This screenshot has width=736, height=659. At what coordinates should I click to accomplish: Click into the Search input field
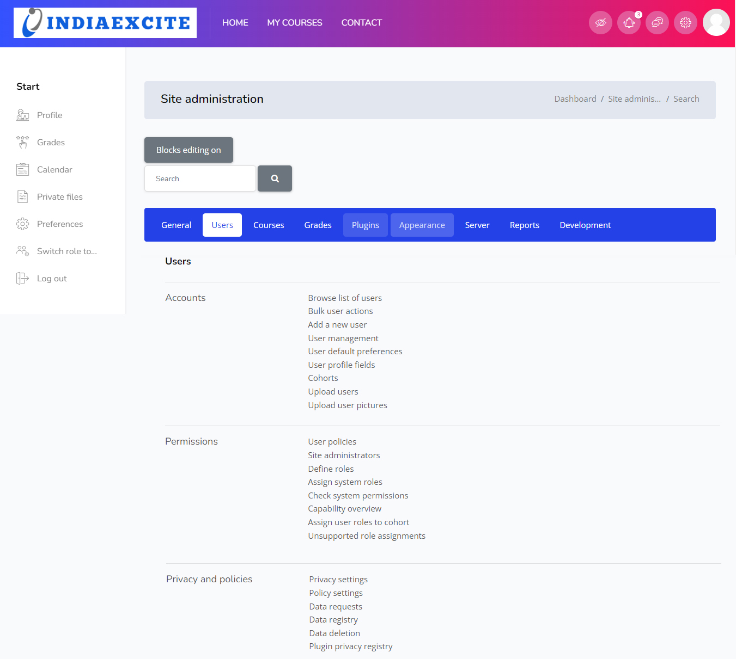(x=200, y=178)
